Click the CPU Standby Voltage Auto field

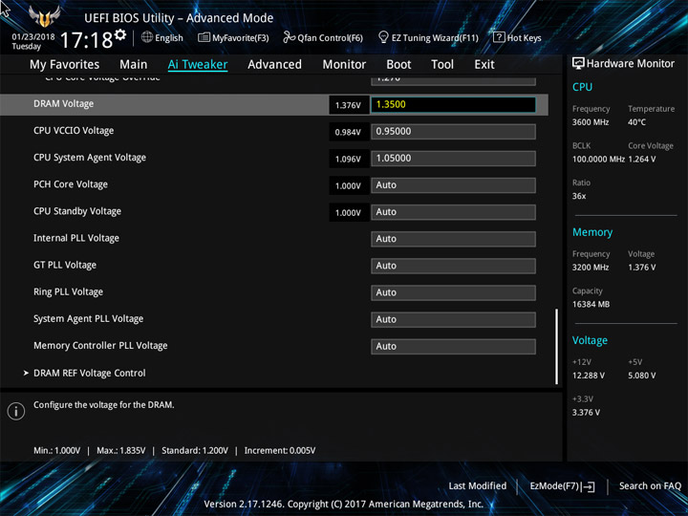point(453,212)
